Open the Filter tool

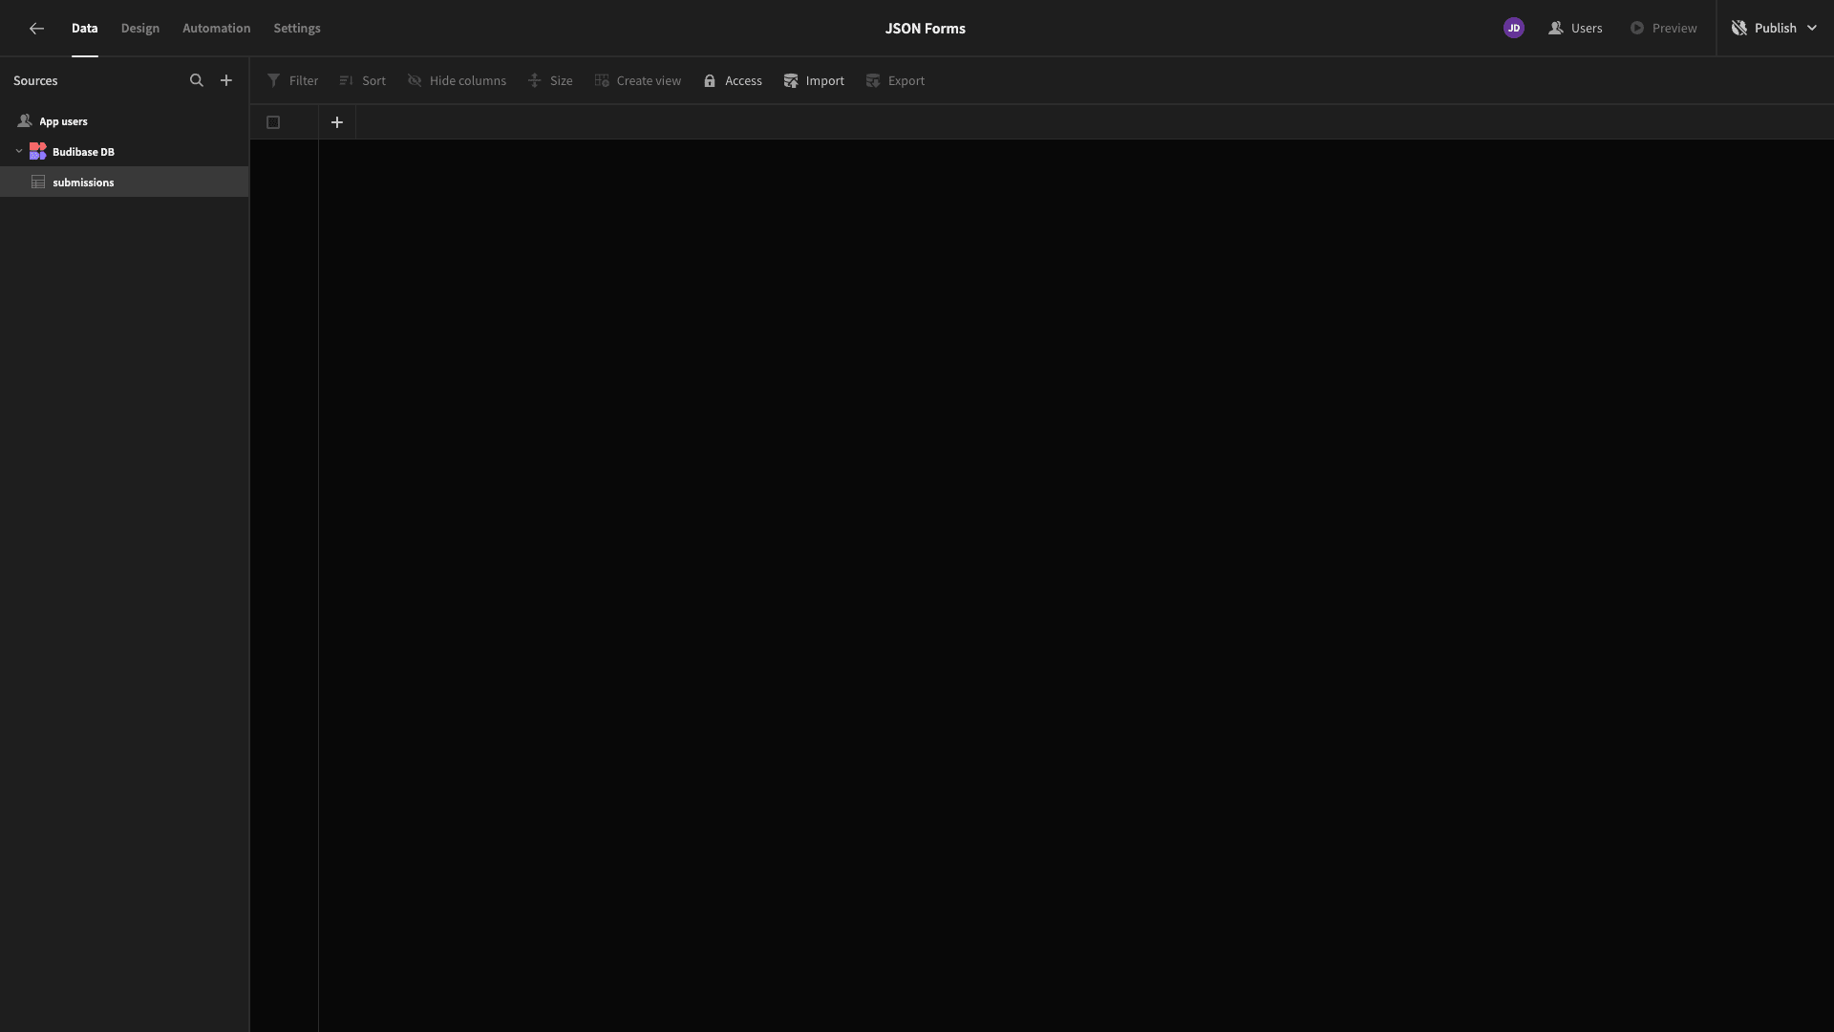click(x=292, y=81)
